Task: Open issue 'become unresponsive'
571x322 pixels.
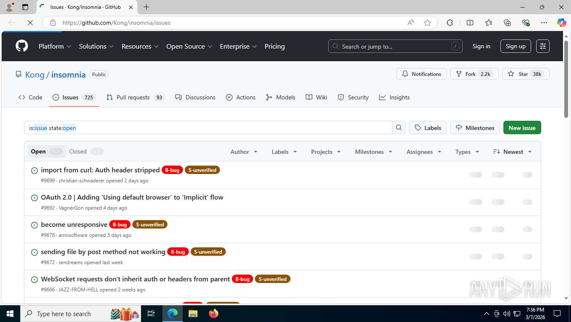Action: [x=74, y=224]
